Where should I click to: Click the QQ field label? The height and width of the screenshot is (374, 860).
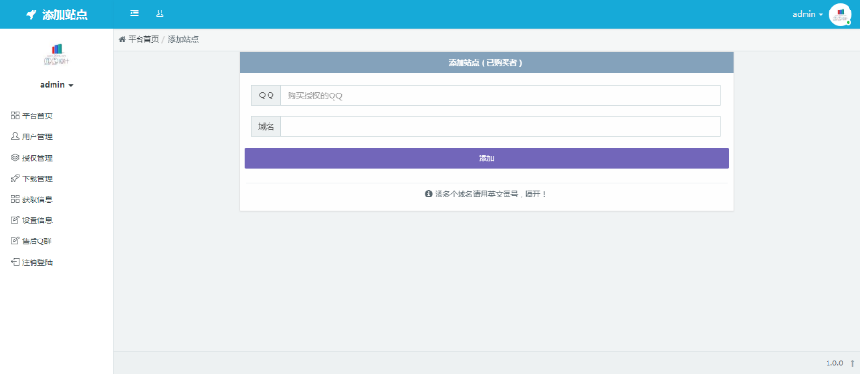[x=266, y=95]
